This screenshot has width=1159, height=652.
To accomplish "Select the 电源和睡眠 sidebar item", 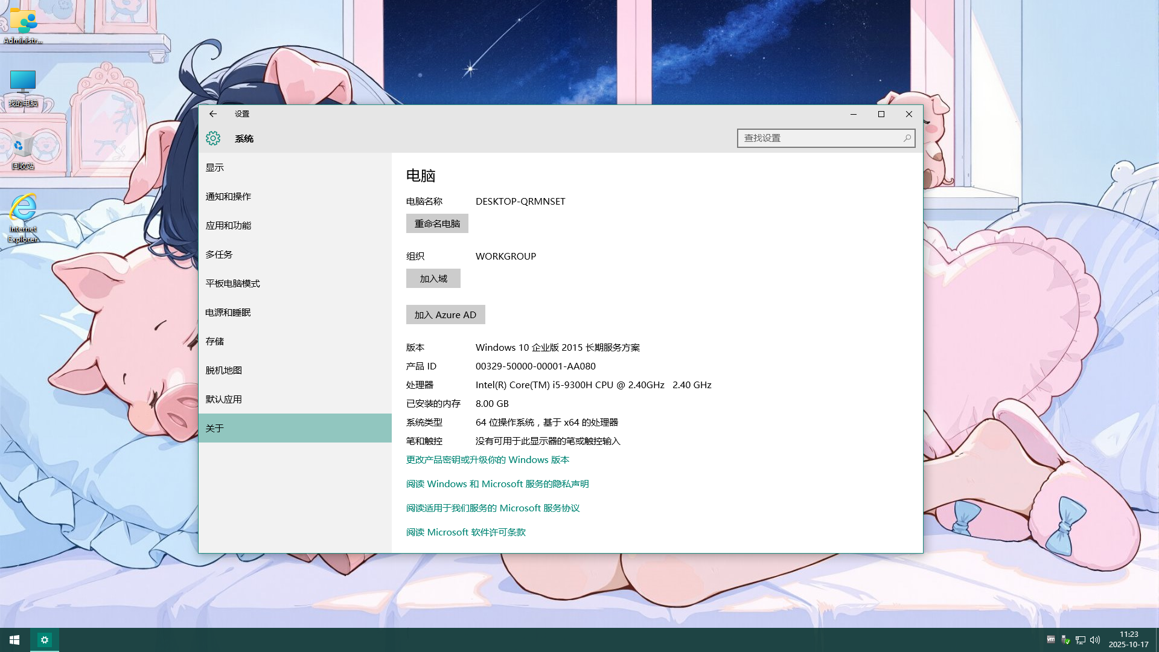I will (228, 312).
